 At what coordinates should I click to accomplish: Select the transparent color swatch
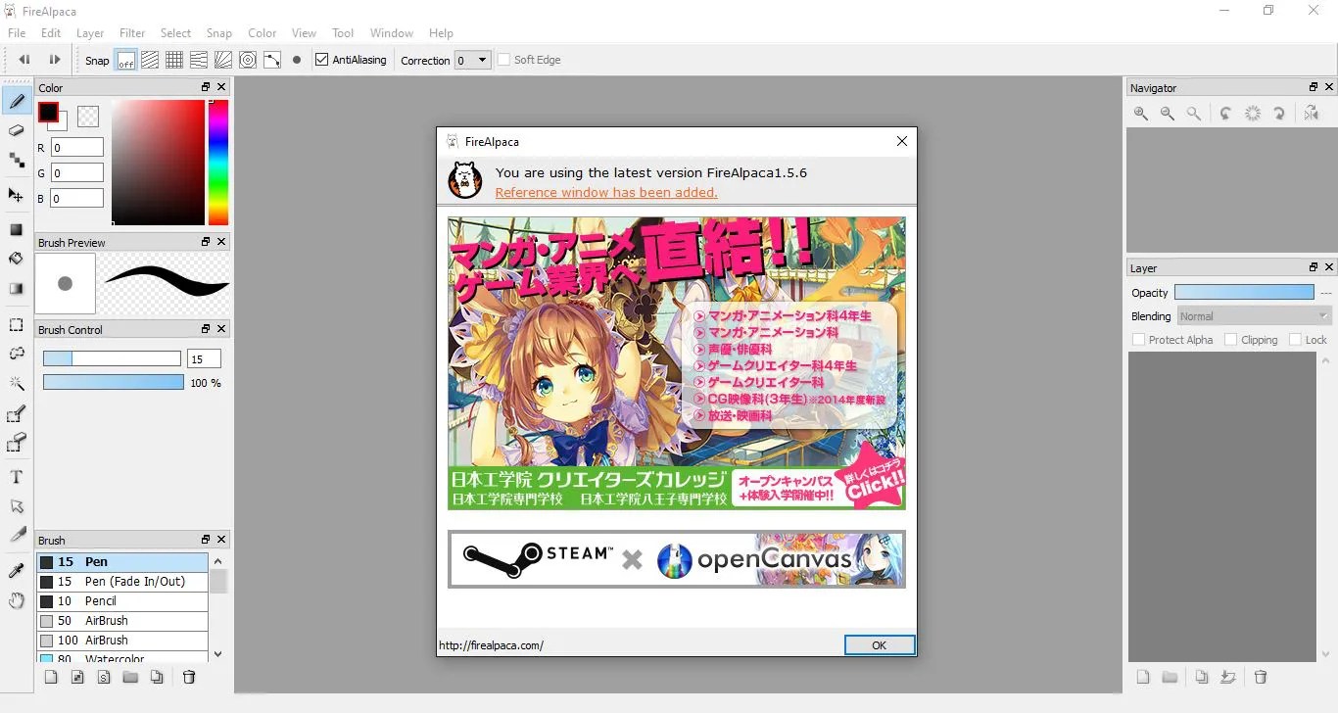tap(88, 117)
